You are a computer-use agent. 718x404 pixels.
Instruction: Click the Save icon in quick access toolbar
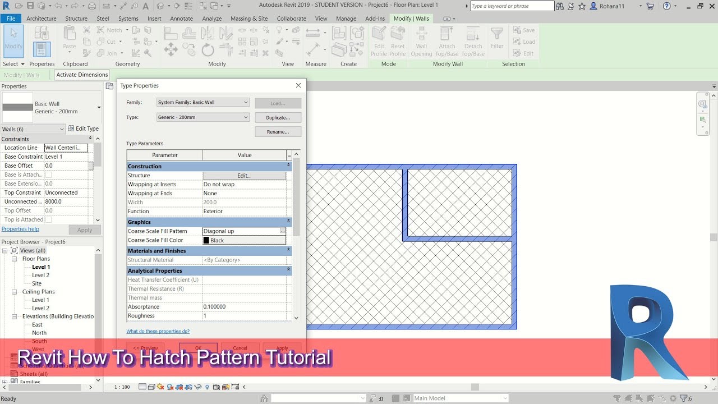coord(30,6)
